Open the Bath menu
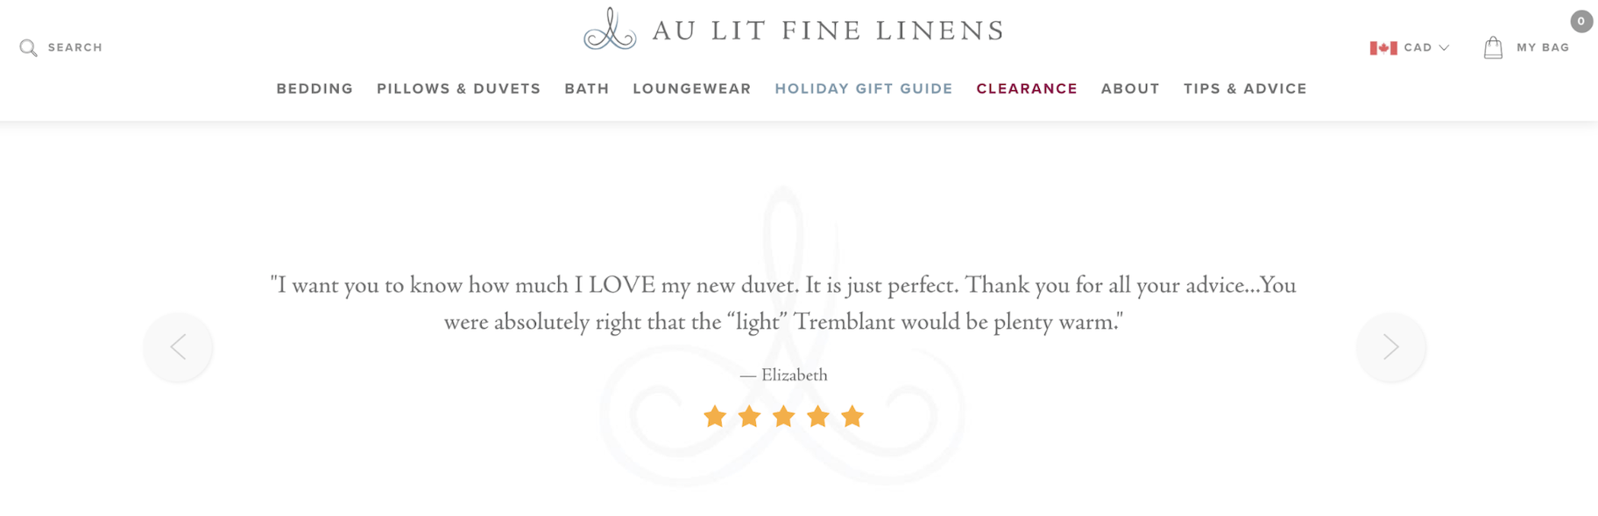The width and height of the screenshot is (1598, 516). point(586,89)
